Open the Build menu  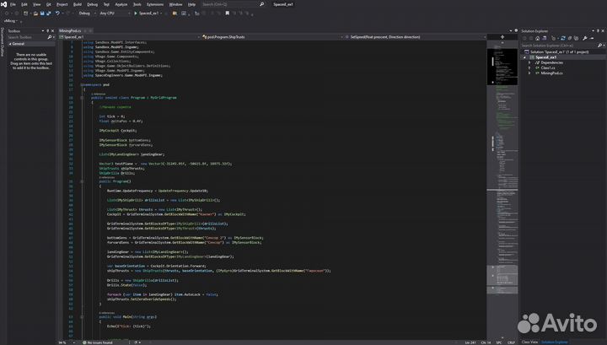78,4
